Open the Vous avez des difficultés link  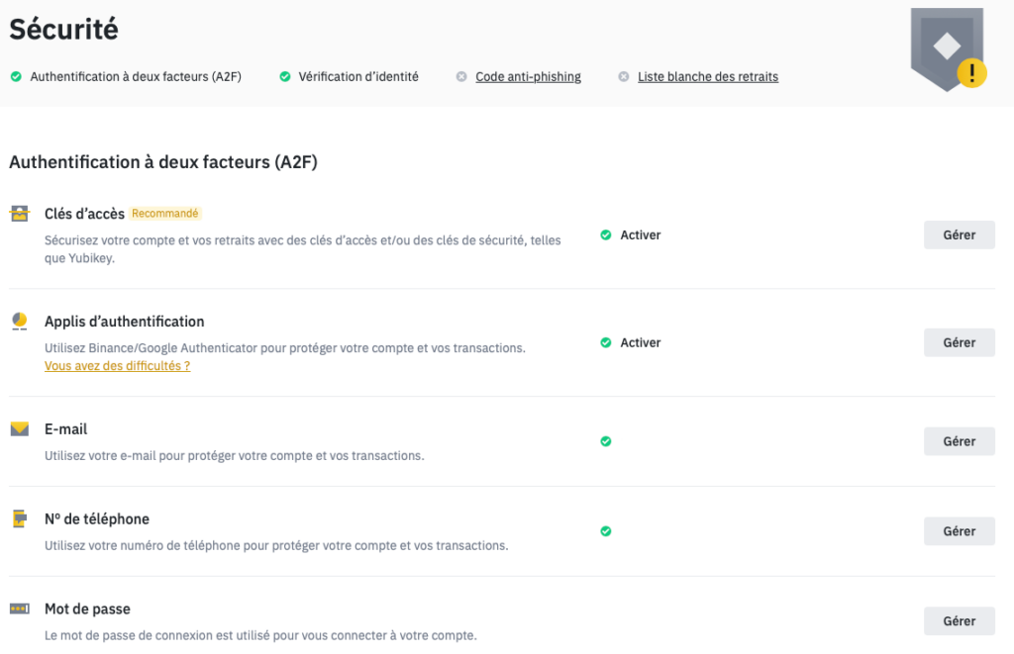click(x=117, y=365)
